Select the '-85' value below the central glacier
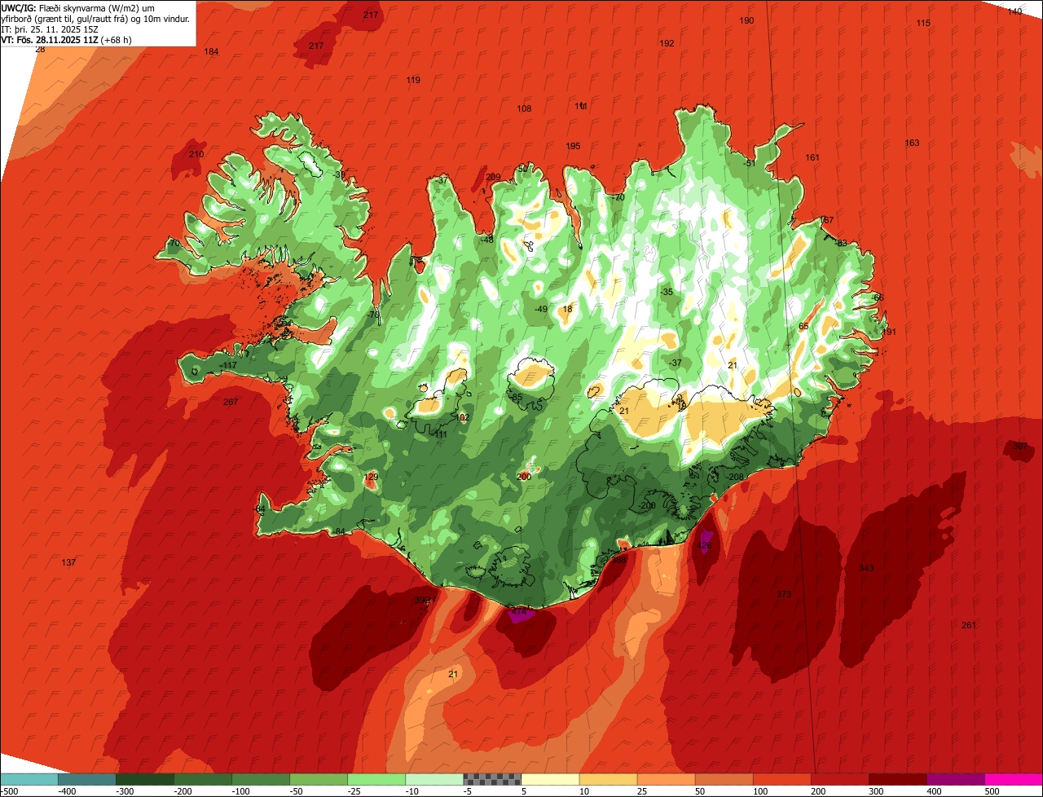 515,398
